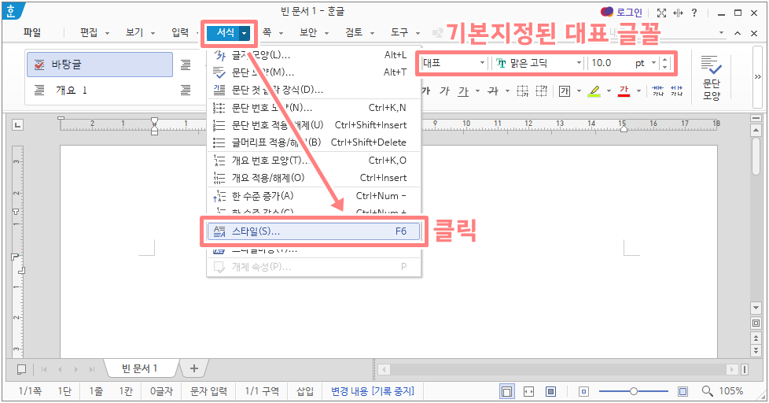The image size is (769, 403).
Task: Go to first tab navigation arrow
Action: pos(44,369)
